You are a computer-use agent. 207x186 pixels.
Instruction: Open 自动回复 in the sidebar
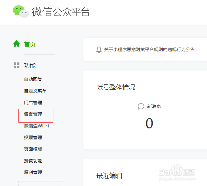[33, 79]
